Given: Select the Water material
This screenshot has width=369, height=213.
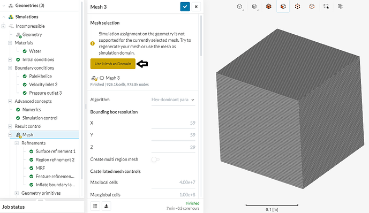Looking at the screenshot, I should tap(35, 51).
